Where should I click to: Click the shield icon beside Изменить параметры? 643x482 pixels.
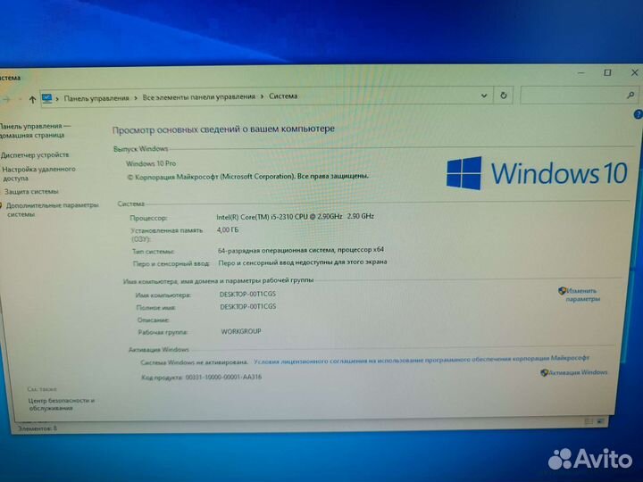(x=562, y=291)
